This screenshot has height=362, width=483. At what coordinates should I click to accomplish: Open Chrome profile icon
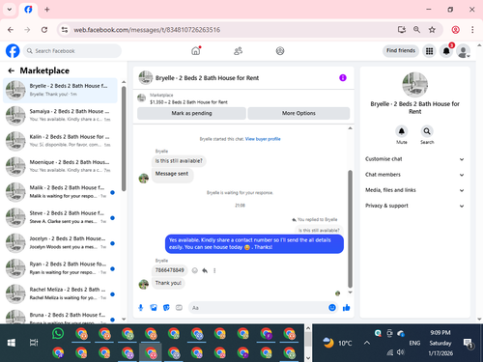pos(456,30)
